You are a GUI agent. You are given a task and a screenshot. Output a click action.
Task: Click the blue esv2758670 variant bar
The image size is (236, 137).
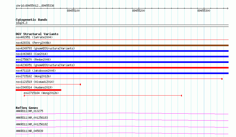(x=122, y=62)
